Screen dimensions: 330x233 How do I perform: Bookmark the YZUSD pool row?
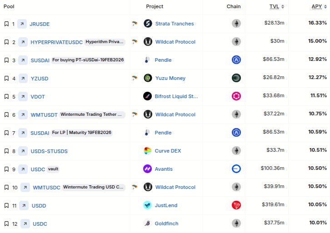[x=6, y=79]
